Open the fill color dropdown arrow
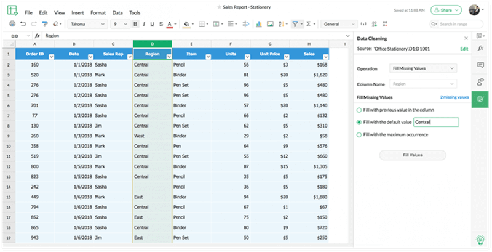This screenshot has width=492, height=252. [192, 24]
